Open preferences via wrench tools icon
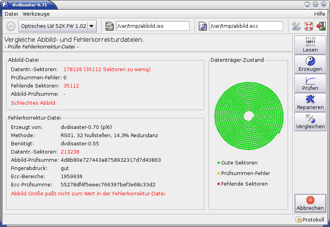Image resolution: width=330 pixels, height=227 pixels. click(x=296, y=26)
